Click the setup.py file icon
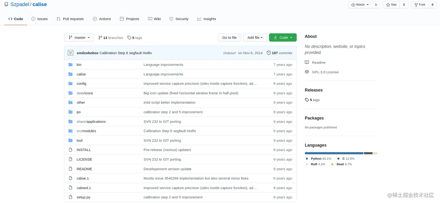This screenshot has height=204, width=440. pyautogui.click(x=70, y=197)
